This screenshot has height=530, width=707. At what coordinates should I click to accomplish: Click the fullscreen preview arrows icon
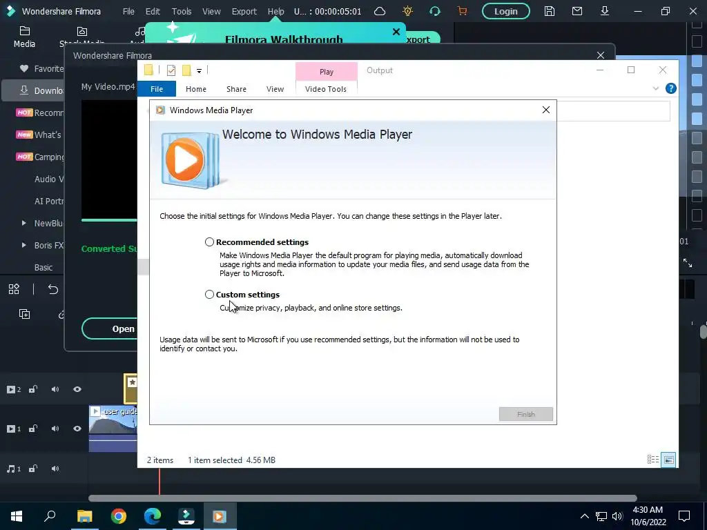coord(688,263)
